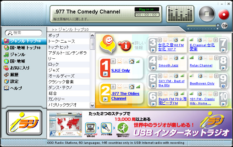The image size is (233, 147).
Task: Select the クラシック音楽 genre
Action: click(x=69, y=82)
